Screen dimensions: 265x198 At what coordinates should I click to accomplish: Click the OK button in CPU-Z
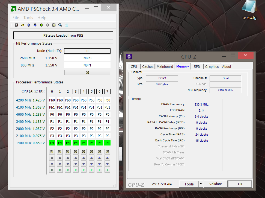coord(240,184)
